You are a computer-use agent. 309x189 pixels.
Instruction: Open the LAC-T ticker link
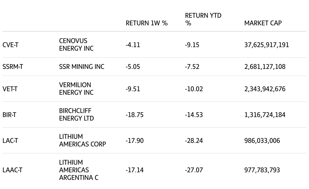10,141
